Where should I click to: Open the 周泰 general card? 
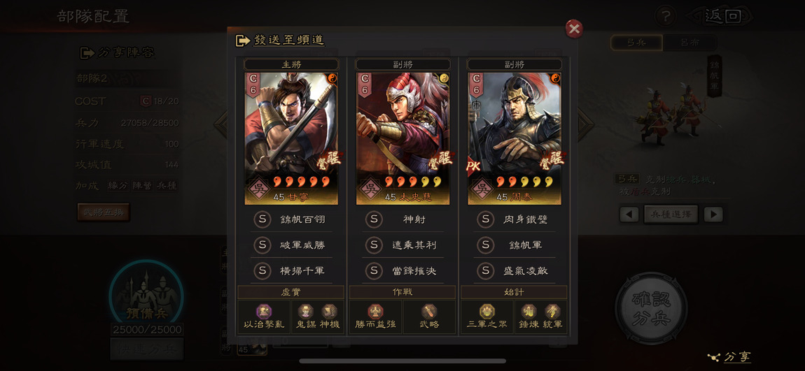(x=514, y=138)
